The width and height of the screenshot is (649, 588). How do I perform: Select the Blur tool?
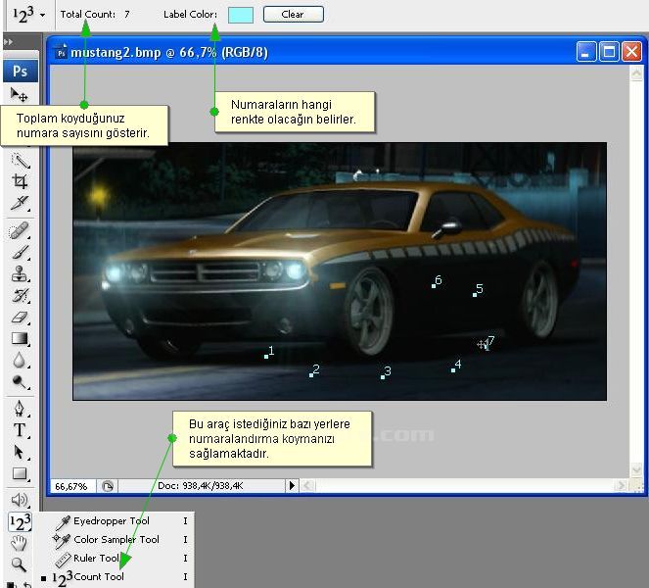[20, 360]
